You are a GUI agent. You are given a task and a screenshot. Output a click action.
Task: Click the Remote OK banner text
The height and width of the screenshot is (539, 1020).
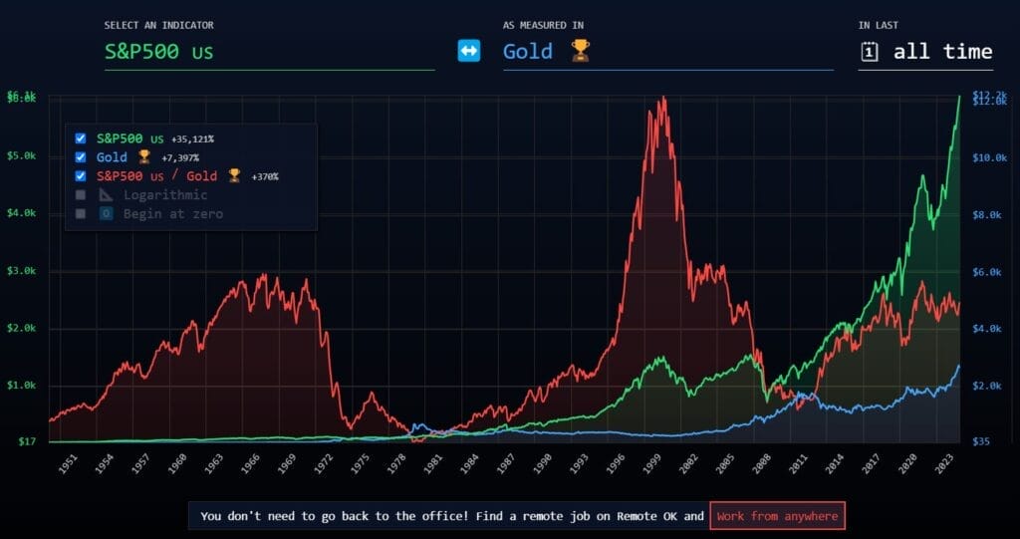click(448, 516)
